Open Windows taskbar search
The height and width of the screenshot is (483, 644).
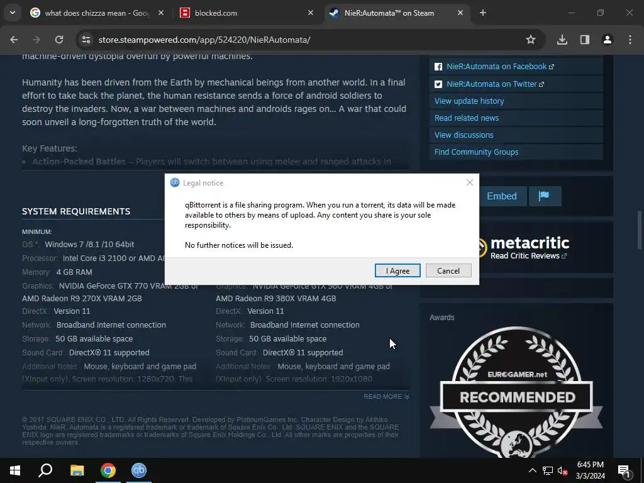click(x=45, y=470)
